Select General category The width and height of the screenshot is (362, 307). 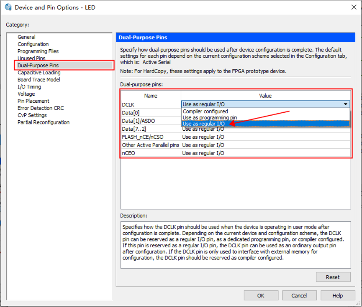[26, 37]
